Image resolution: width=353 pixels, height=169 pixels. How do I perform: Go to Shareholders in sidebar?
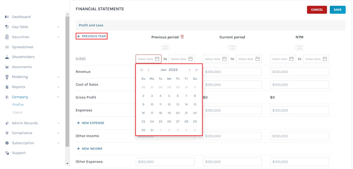click(x=23, y=57)
